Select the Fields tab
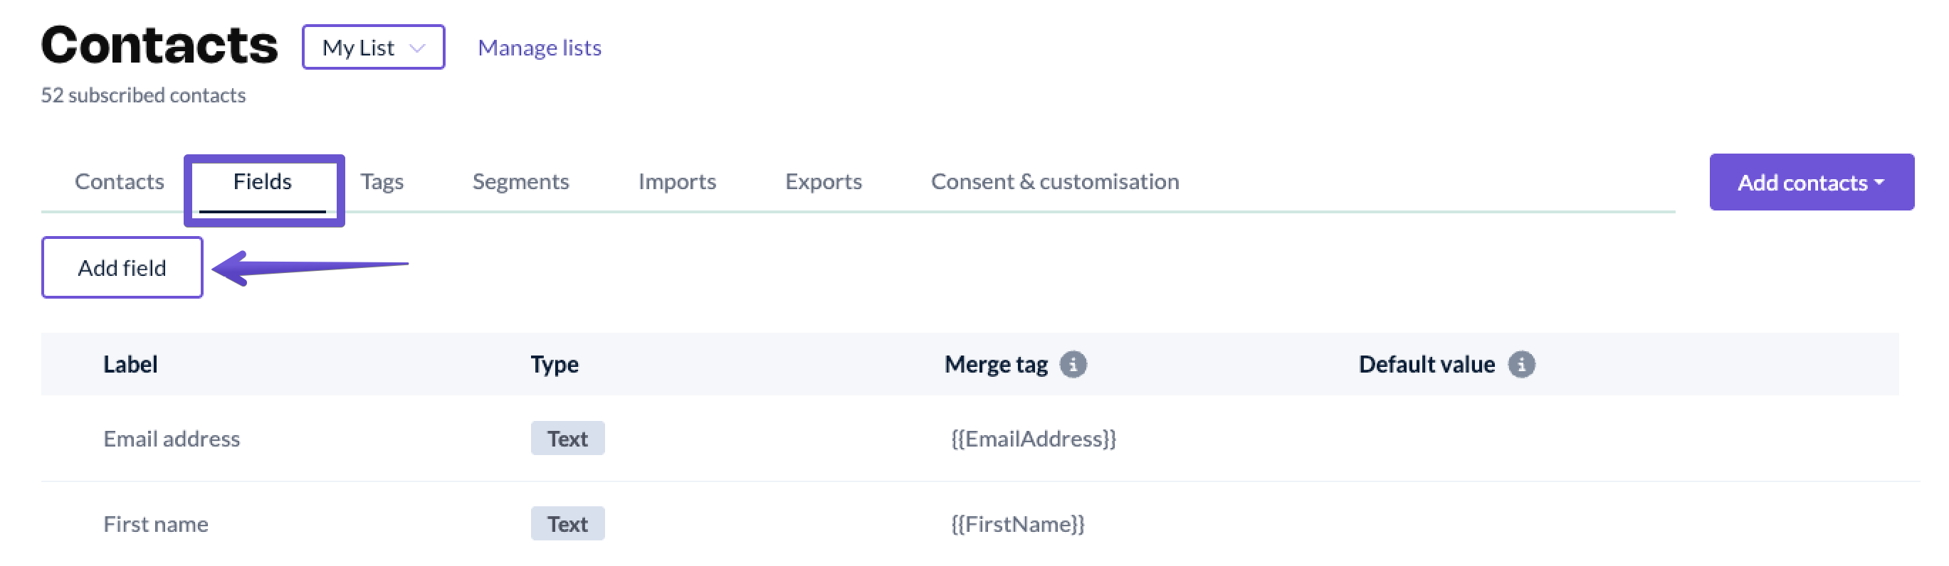The width and height of the screenshot is (1949, 566). (x=262, y=181)
